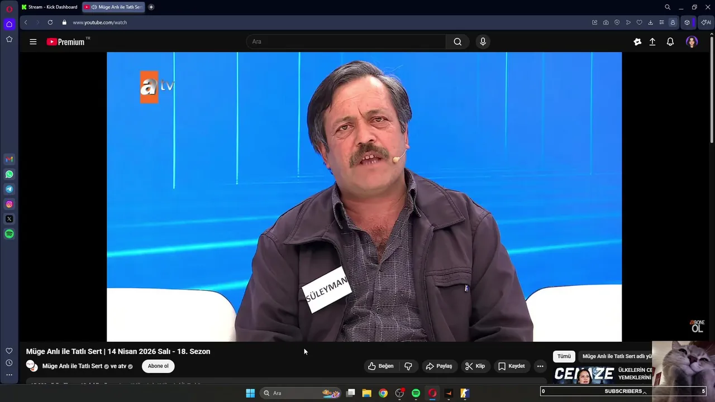Click the YouTube address bar URL
715x402 pixels.
coord(99,22)
